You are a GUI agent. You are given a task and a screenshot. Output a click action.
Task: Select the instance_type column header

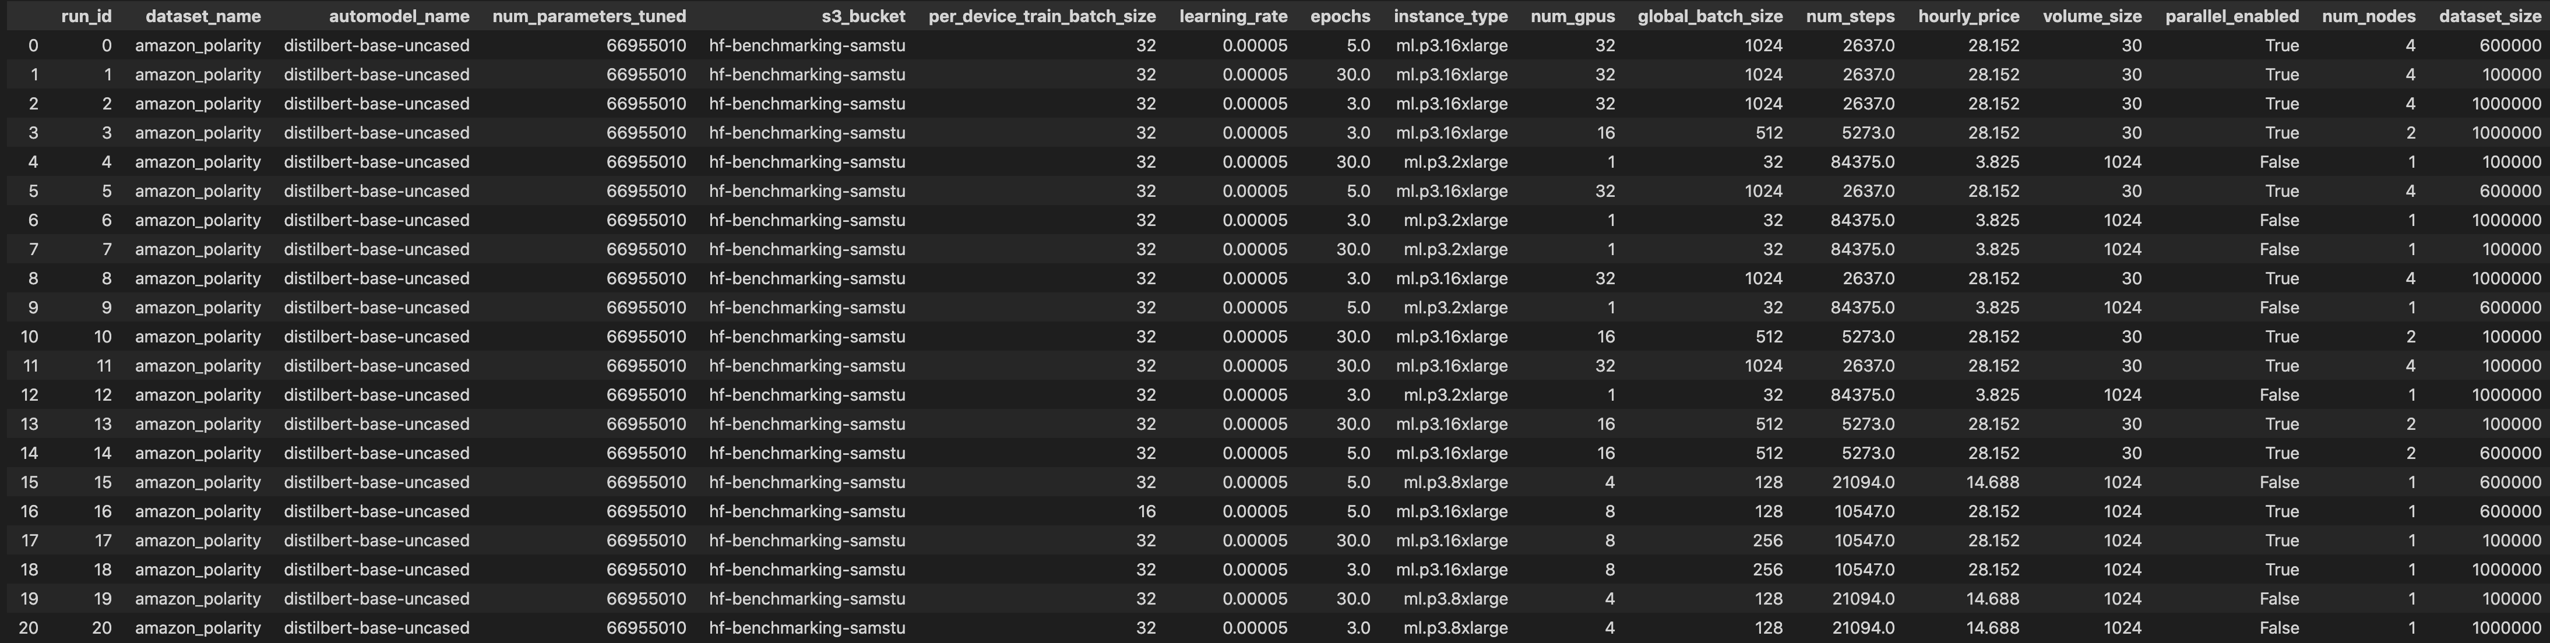[x=1451, y=16]
